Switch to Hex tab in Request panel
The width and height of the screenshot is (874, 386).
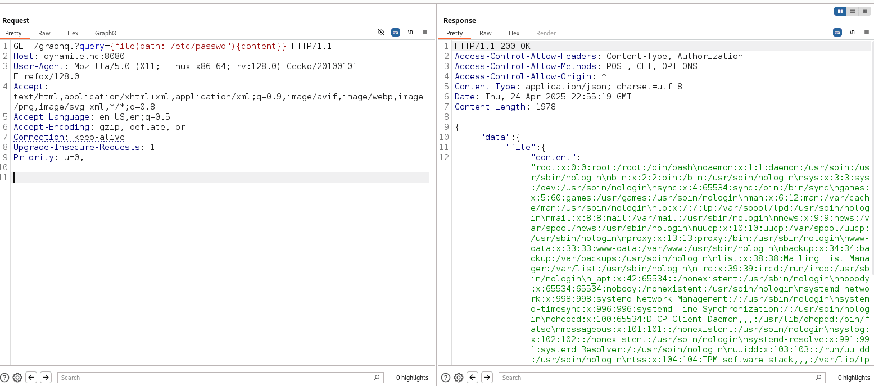73,33
